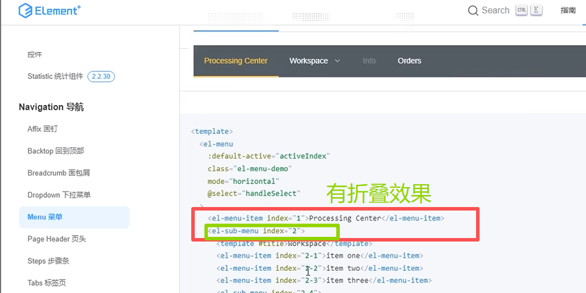Click the item three code line
This screenshot has width=586, height=293.
click(x=323, y=281)
